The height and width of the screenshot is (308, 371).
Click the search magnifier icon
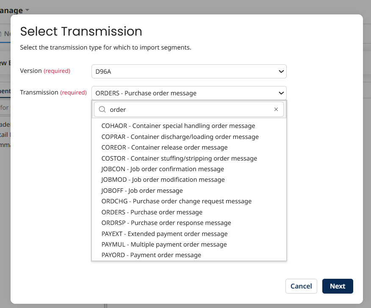coord(102,109)
